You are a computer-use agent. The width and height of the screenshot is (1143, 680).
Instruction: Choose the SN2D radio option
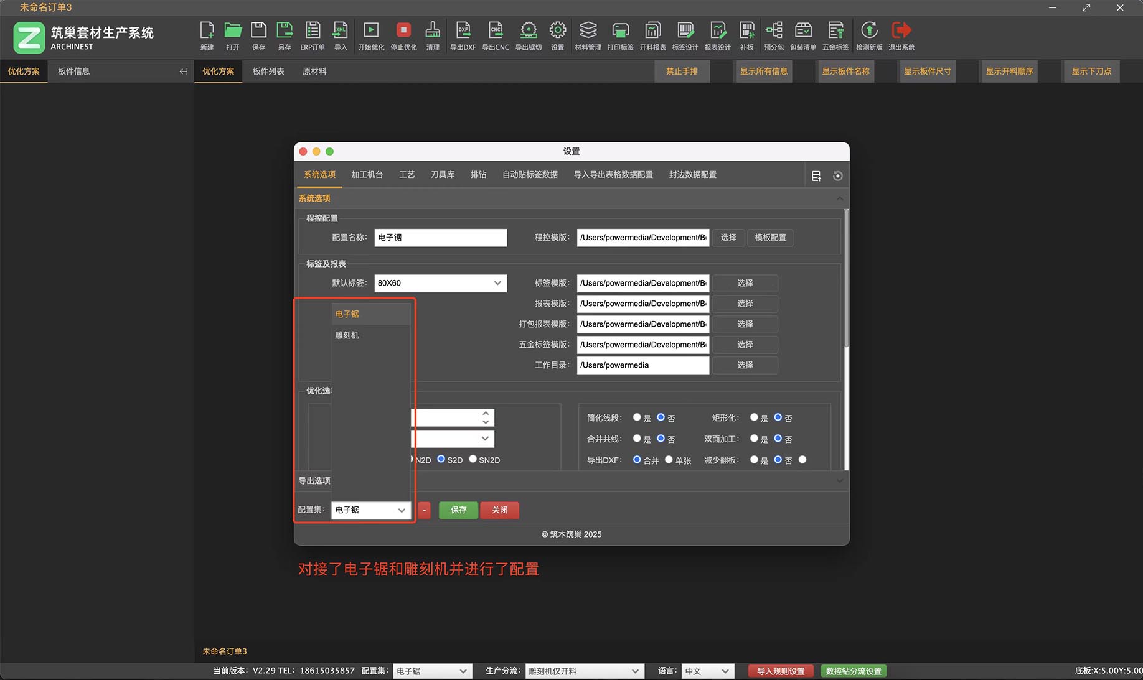click(x=473, y=459)
